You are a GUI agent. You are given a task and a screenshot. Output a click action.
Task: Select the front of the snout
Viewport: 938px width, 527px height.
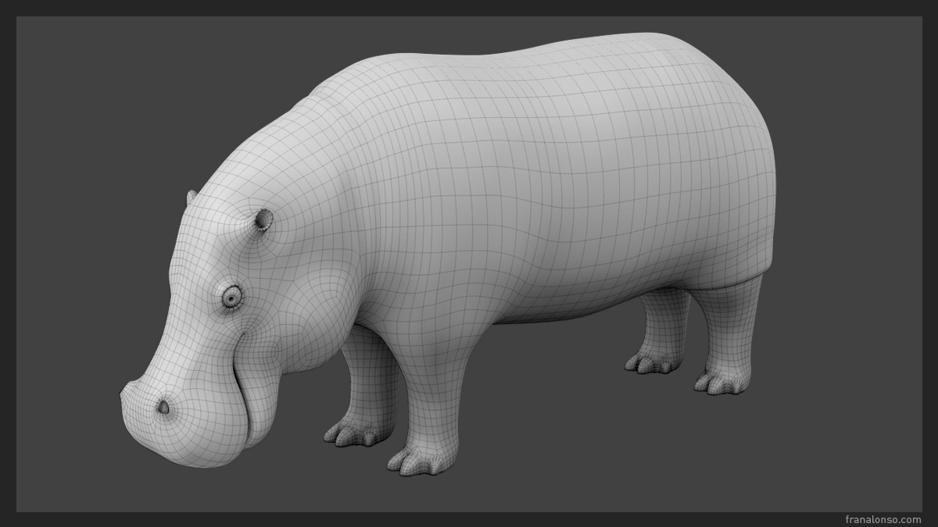point(133,422)
